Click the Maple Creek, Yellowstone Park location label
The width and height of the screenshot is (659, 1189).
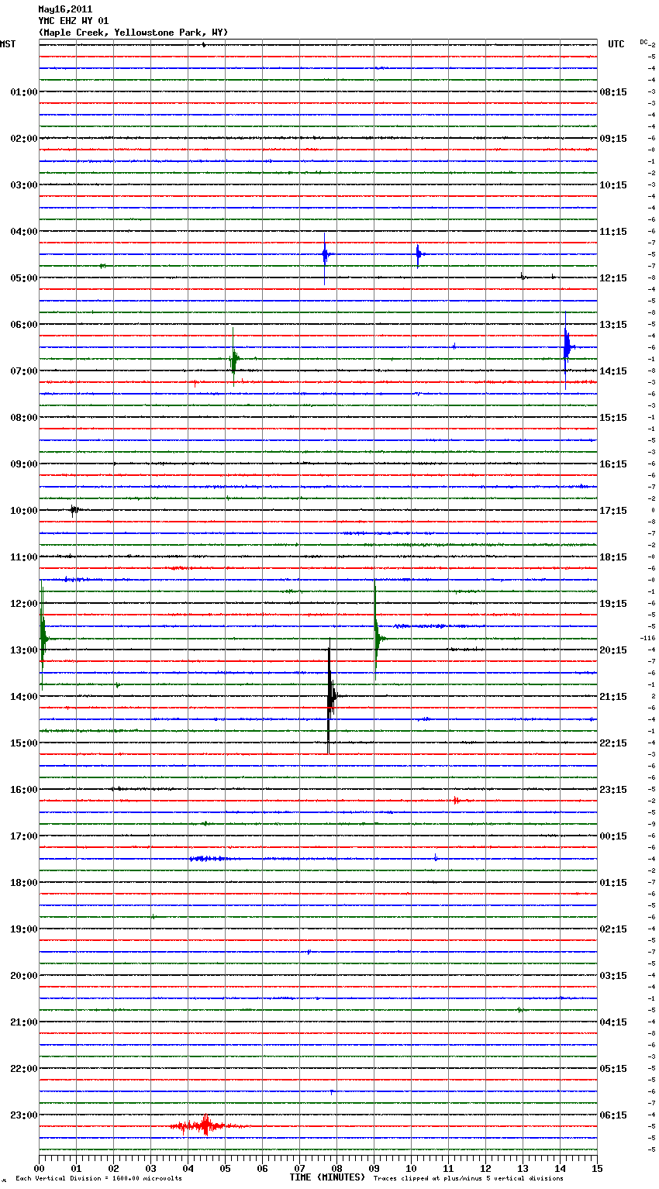(133, 33)
